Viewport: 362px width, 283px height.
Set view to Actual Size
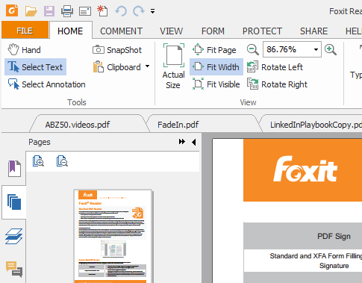tap(173, 66)
